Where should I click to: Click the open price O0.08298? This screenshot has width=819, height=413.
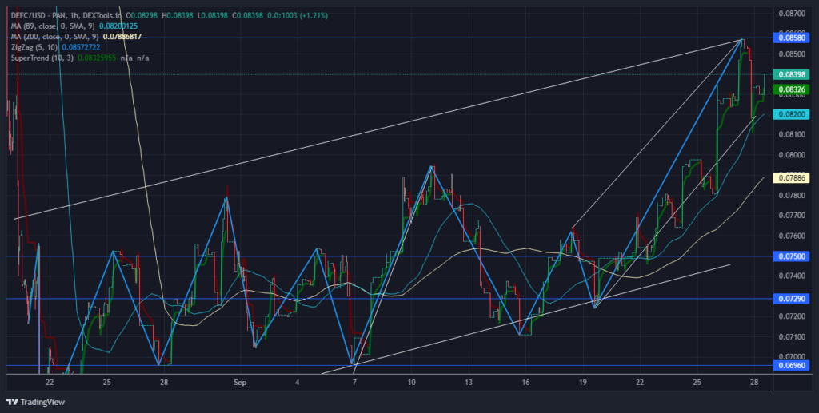pyautogui.click(x=143, y=16)
